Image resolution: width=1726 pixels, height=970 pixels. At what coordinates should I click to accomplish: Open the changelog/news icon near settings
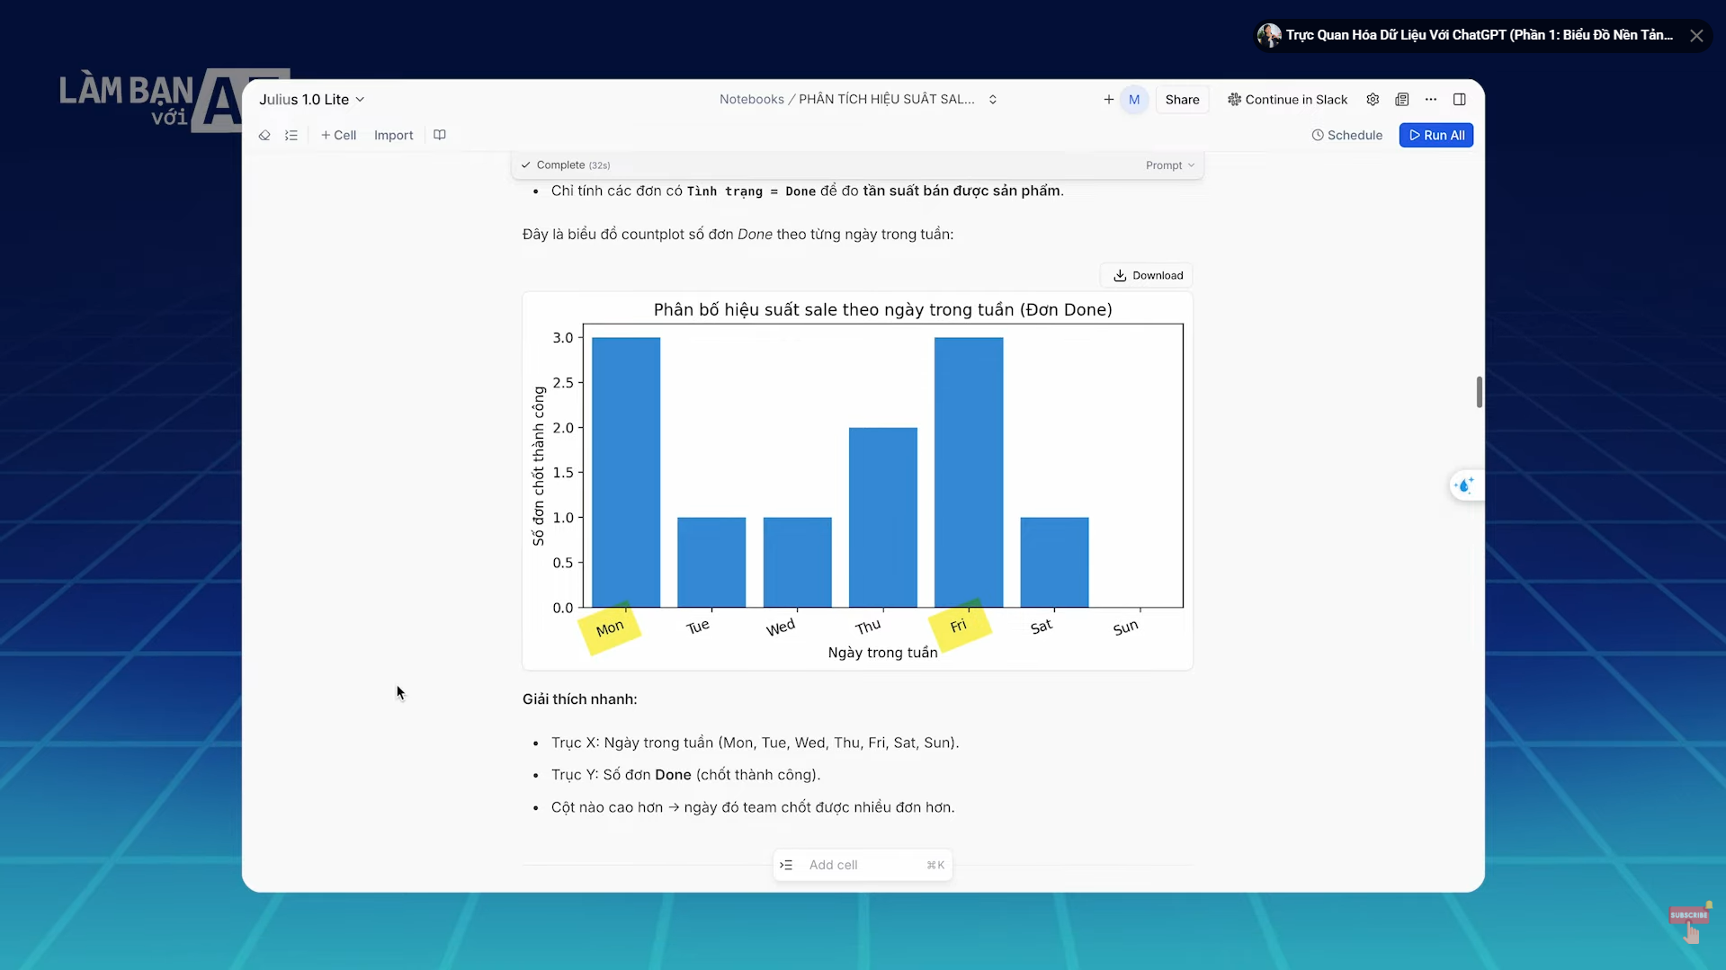[x=1401, y=99]
